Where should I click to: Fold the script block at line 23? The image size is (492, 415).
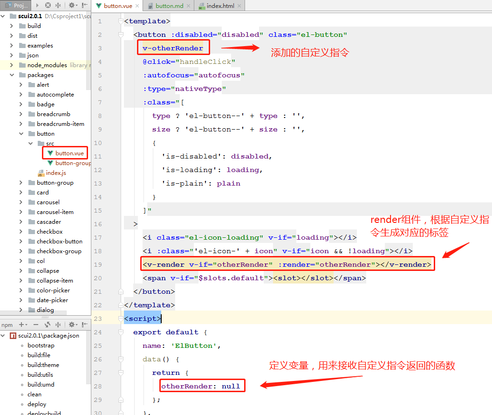(x=121, y=318)
